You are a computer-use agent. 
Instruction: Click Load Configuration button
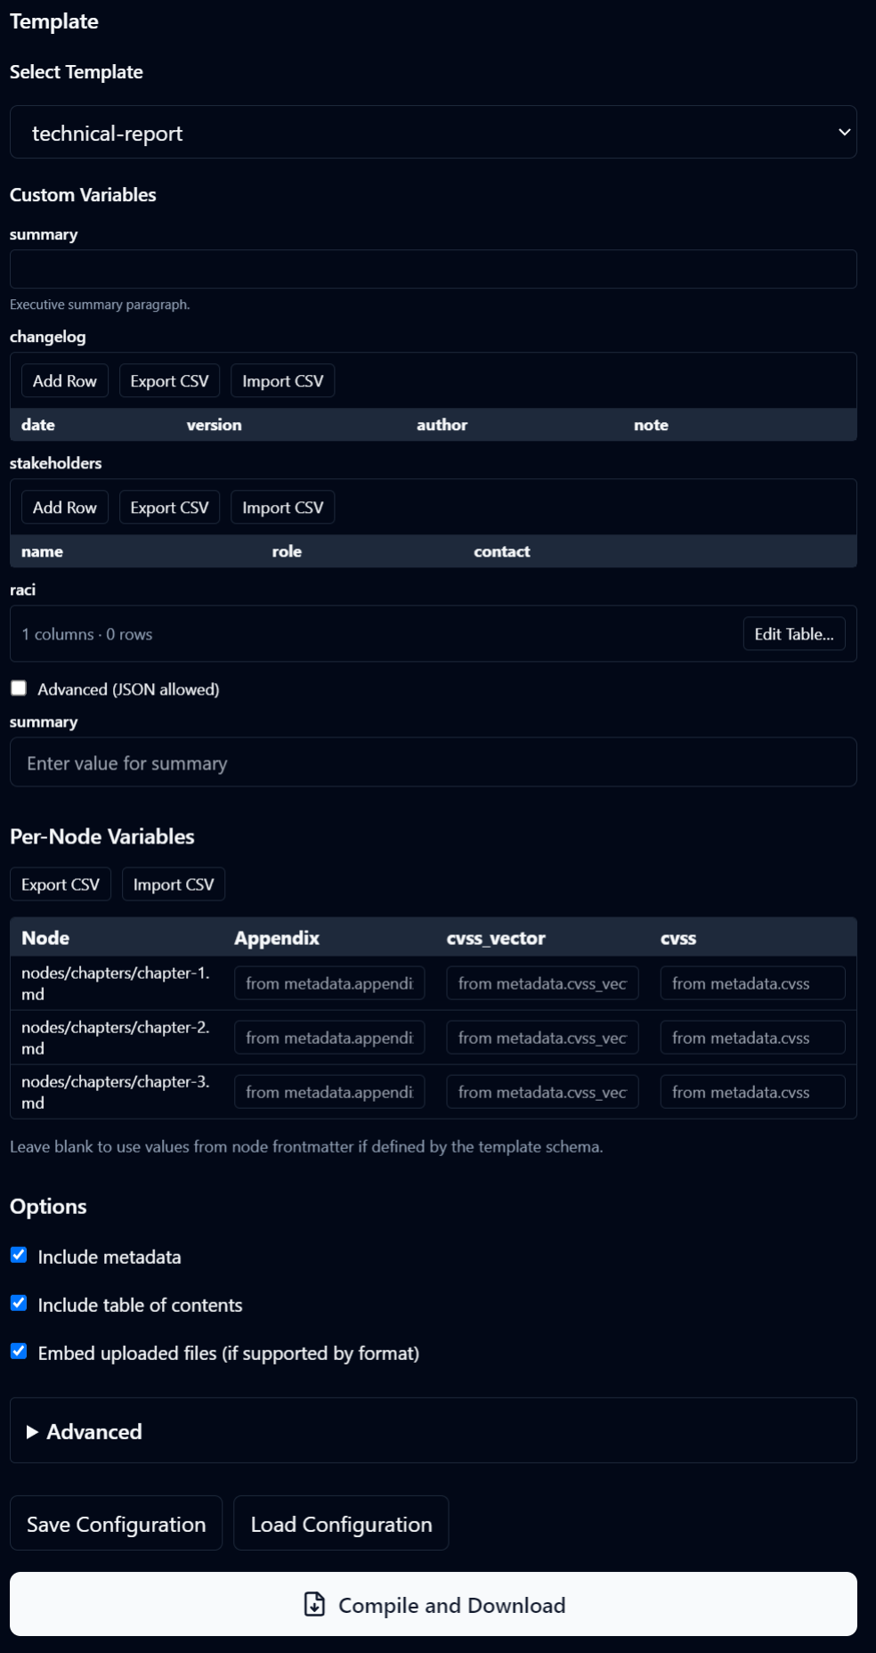pos(341,1524)
